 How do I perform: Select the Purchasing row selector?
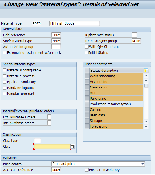87,99
